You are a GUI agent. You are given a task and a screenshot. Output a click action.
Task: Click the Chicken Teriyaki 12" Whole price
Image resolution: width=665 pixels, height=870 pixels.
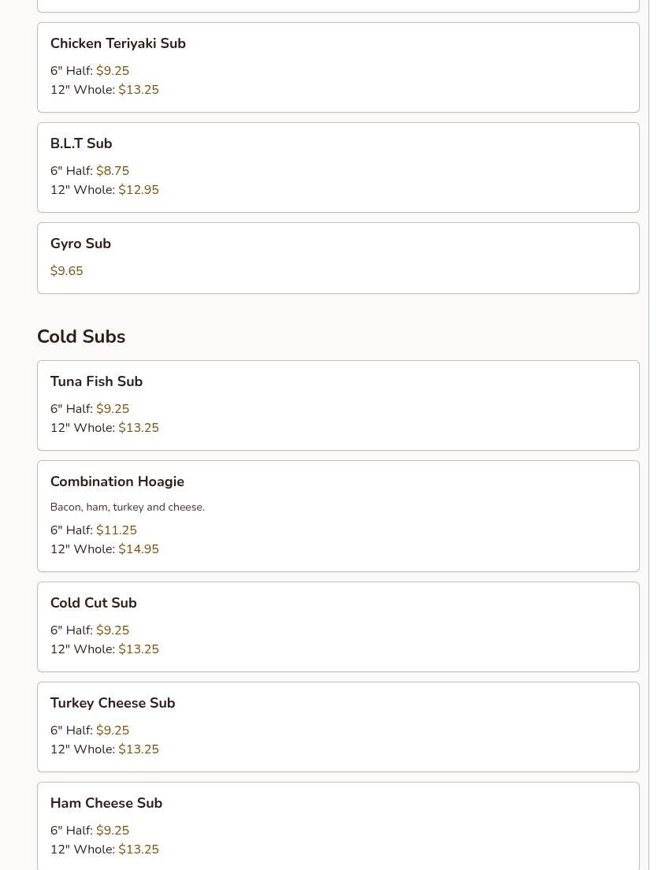pos(139,90)
